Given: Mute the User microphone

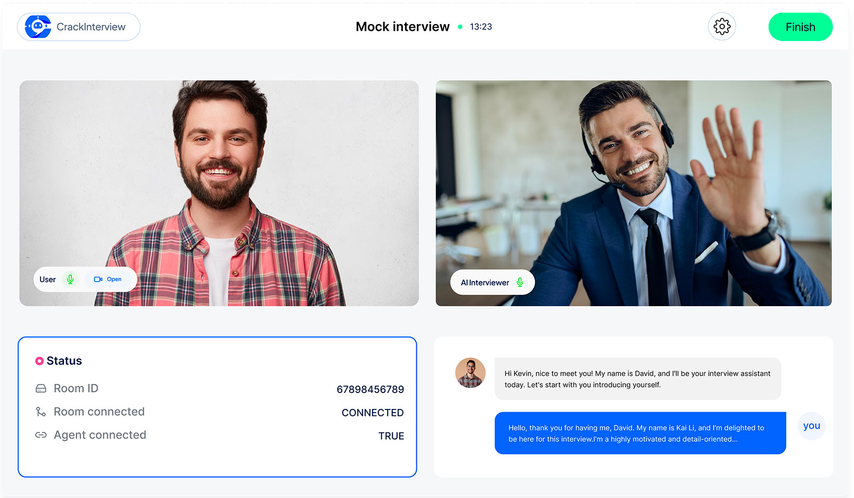Looking at the screenshot, I should coord(70,279).
